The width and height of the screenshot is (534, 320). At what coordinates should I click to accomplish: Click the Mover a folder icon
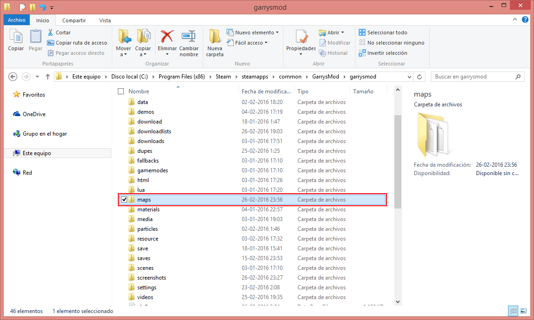(x=125, y=37)
